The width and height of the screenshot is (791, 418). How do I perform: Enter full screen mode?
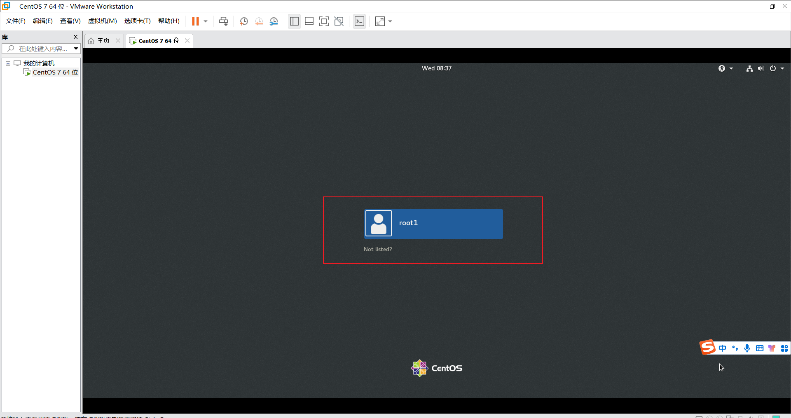tap(324, 21)
